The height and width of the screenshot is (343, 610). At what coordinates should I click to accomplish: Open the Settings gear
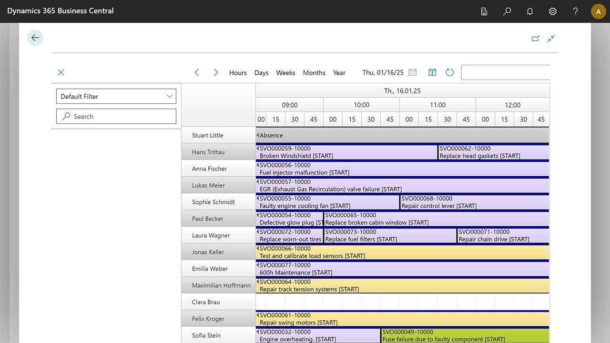(x=552, y=11)
